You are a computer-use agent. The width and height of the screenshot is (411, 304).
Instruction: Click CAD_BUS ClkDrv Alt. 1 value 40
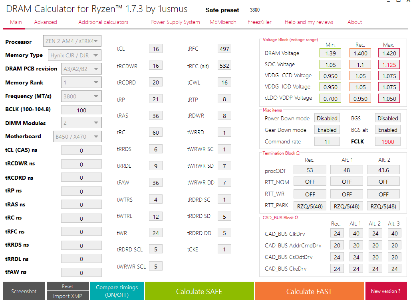(x=356, y=233)
